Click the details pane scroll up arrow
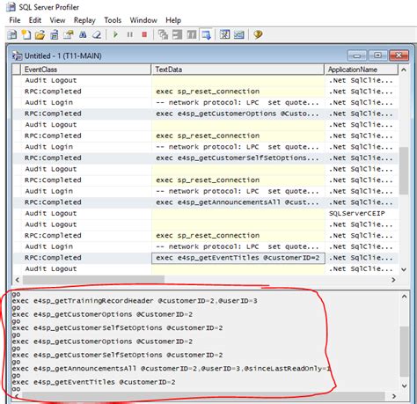 (404, 297)
